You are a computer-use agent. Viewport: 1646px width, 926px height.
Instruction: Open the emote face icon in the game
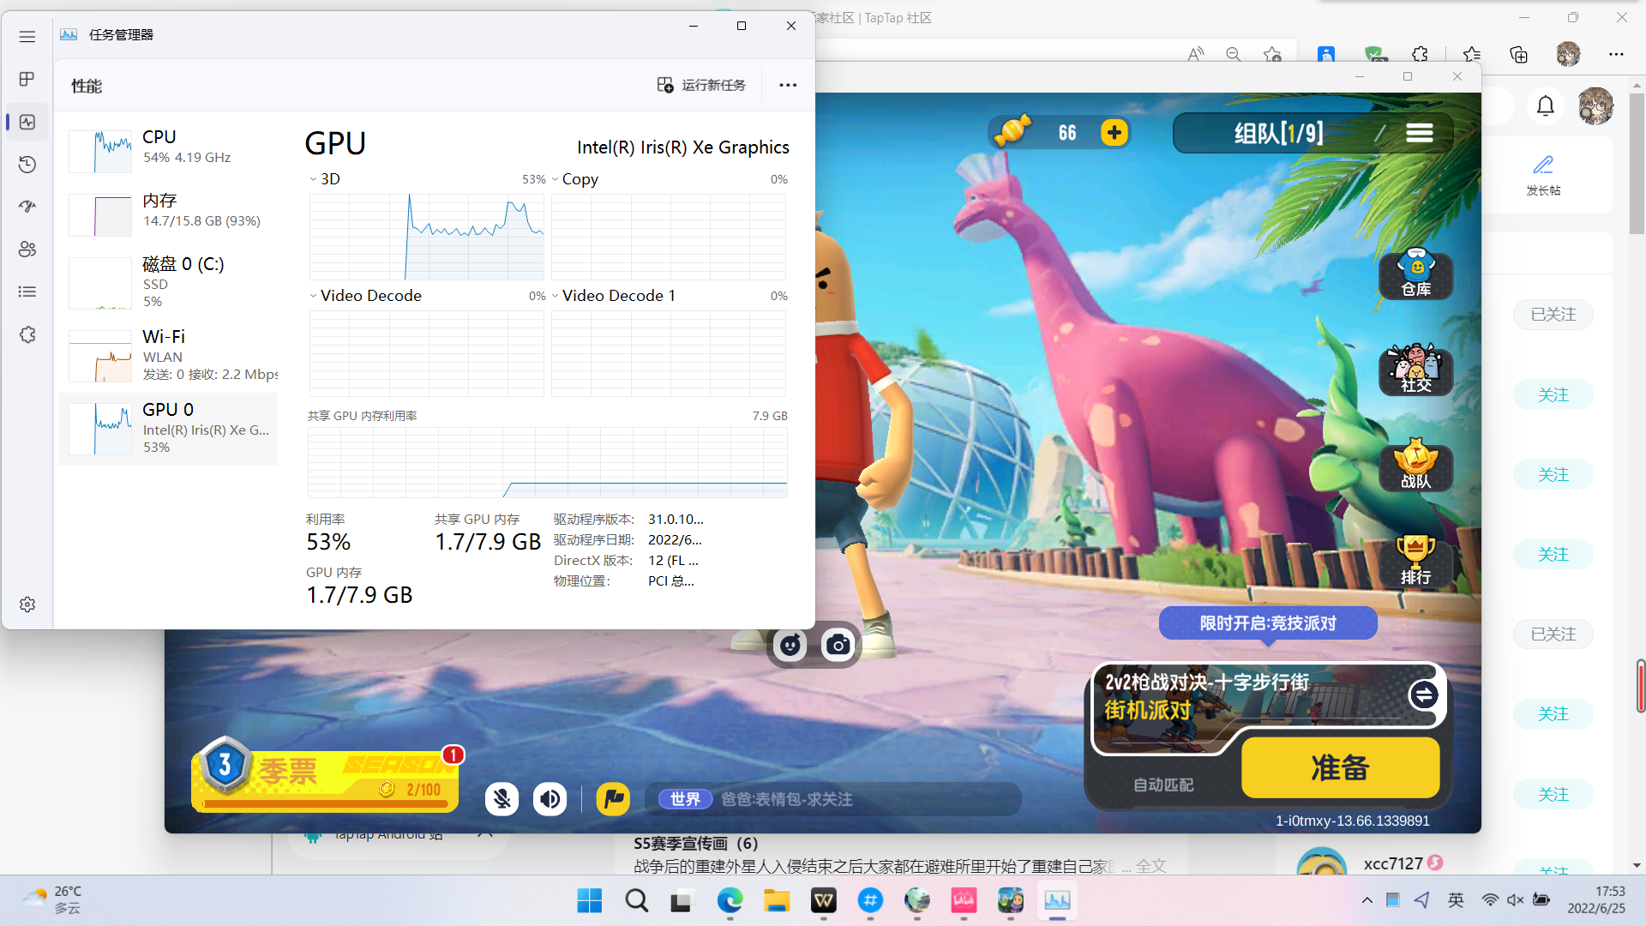coord(790,645)
